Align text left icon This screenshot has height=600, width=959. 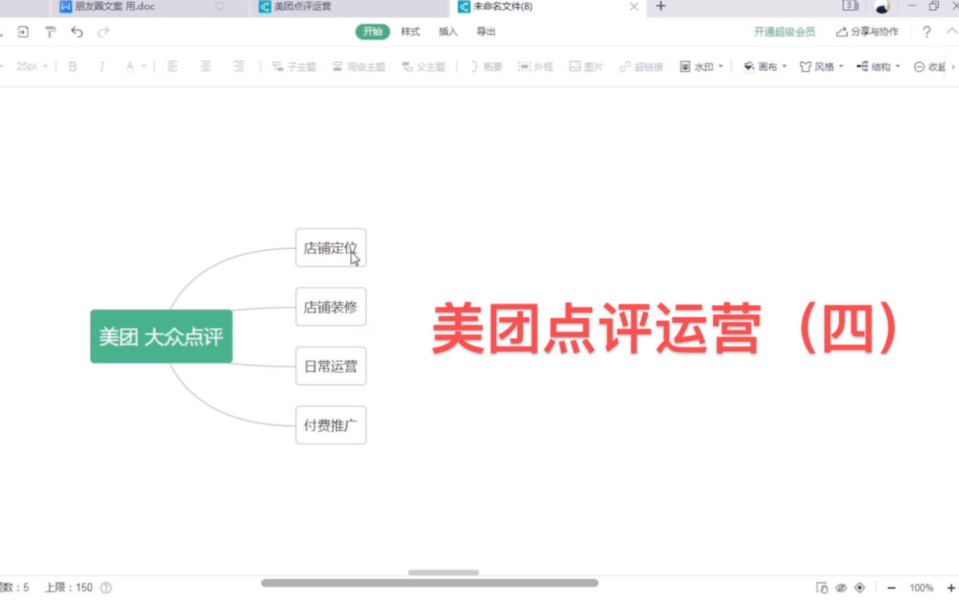click(172, 66)
